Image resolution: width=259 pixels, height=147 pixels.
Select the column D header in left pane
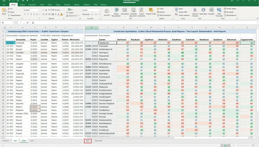46,28
